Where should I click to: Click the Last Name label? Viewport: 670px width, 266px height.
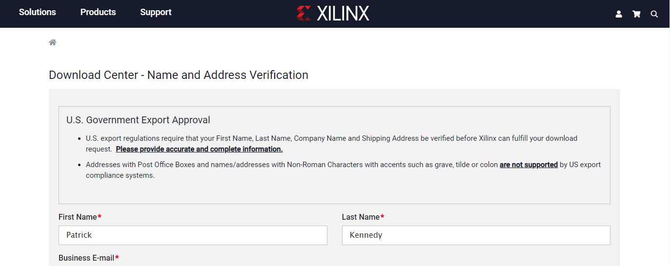click(x=361, y=217)
